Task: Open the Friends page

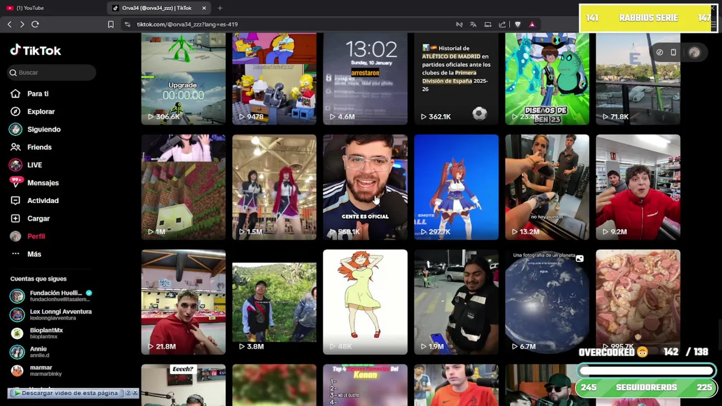Action: click(39, 147)
